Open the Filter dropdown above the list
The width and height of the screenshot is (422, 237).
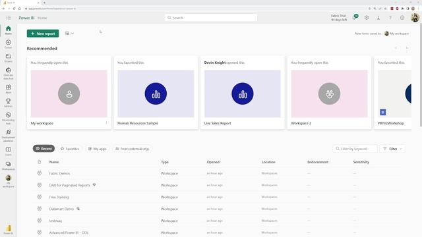392,149
